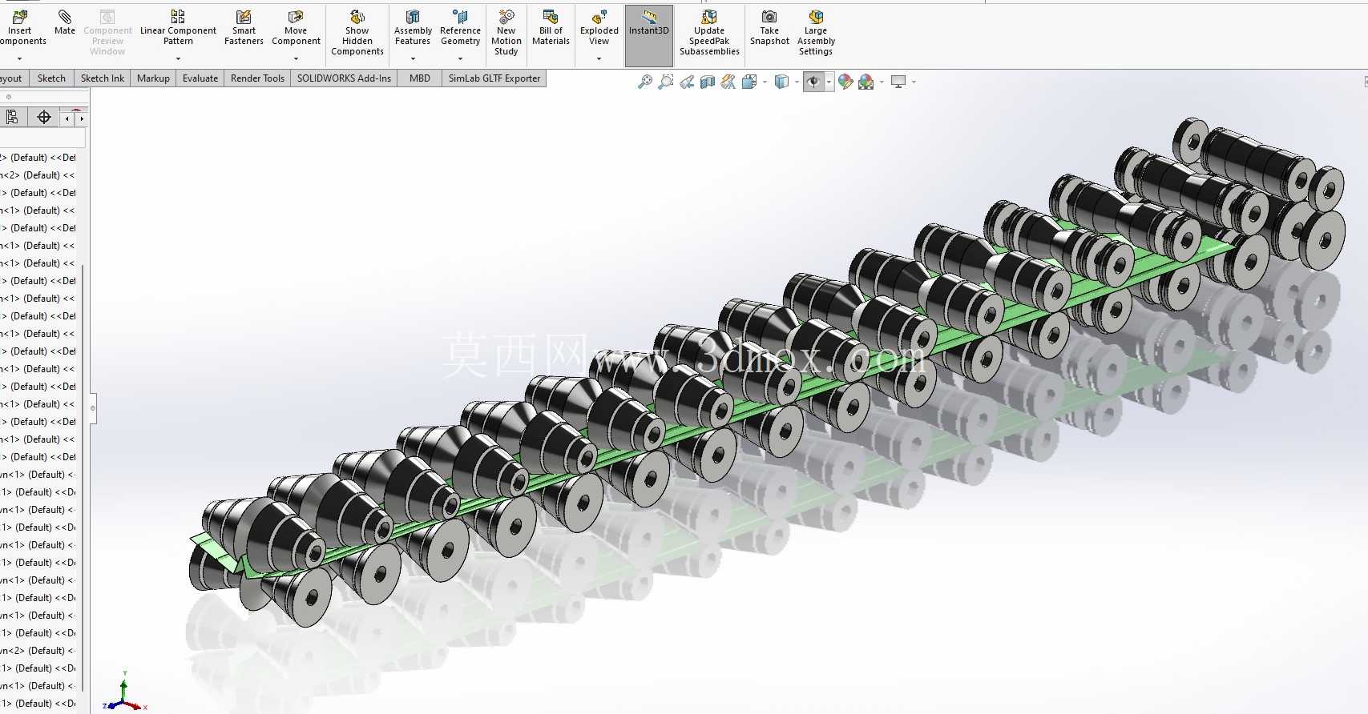Image resolution: width=1368 pixels, height=714 pixels.
Task: Open View Settings monitor icon
Action: [x=898, y=82]
